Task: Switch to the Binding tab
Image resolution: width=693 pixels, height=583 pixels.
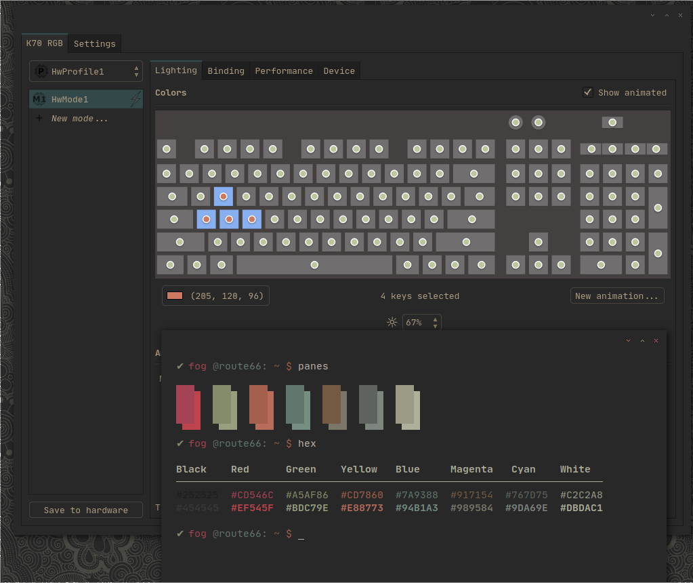Action: pyautogui.click(x=226, y=71)
